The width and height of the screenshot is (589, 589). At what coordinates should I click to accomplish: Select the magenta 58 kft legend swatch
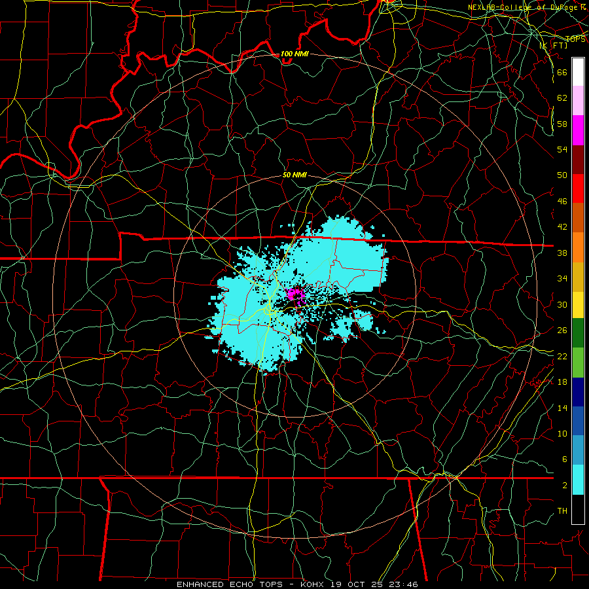pos(578,130)
